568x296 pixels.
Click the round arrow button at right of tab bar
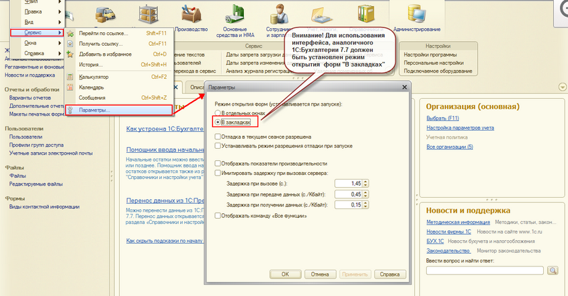coord(562,87)
